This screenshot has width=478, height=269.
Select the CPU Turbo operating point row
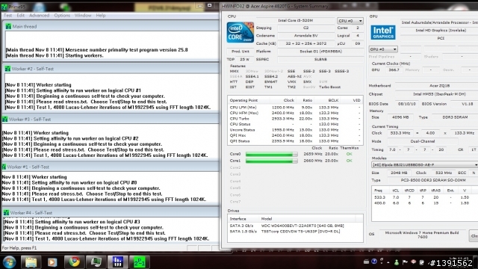pyautogui.click(x=295, y=119)
